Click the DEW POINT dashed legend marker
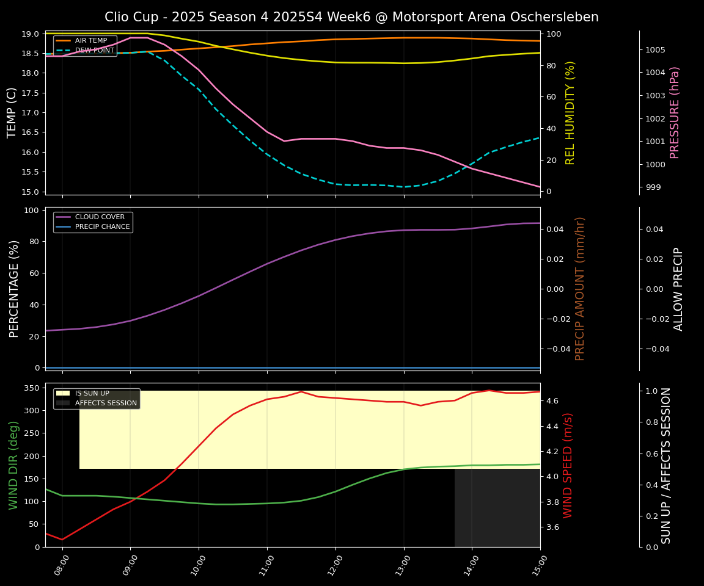This screenshot has height=586, width=704. 64,51
